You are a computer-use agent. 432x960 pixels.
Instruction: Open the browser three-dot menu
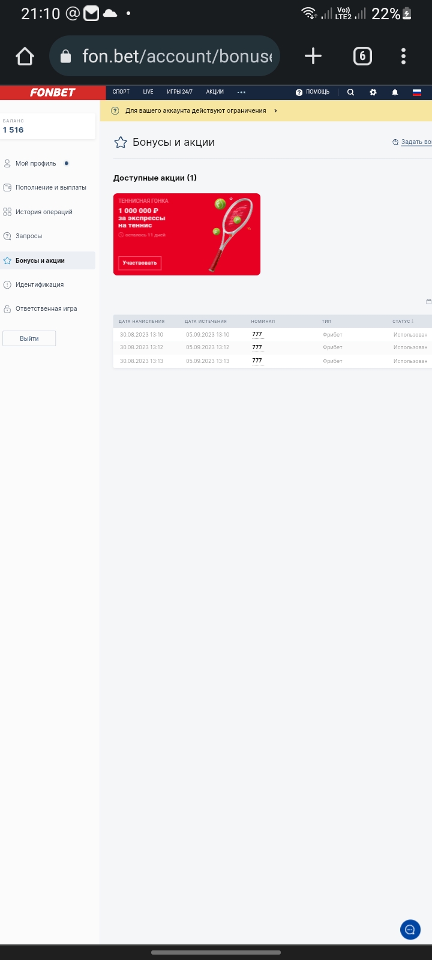[x=403, y=56]
